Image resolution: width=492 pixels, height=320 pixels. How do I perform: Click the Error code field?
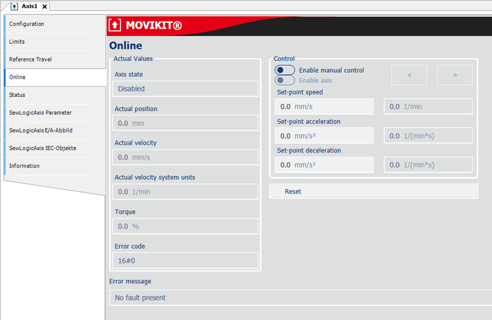pos(185,260)
